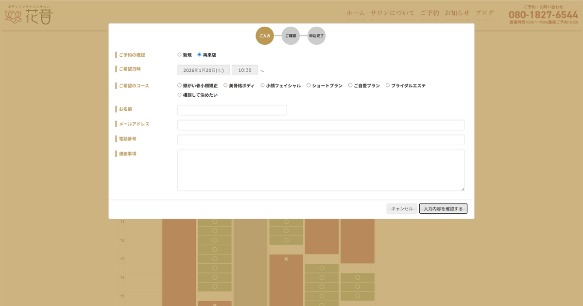This screenshot has width=583, height=306.
Task: Focus the お名前 input field
Action: [x=232, y=110]
